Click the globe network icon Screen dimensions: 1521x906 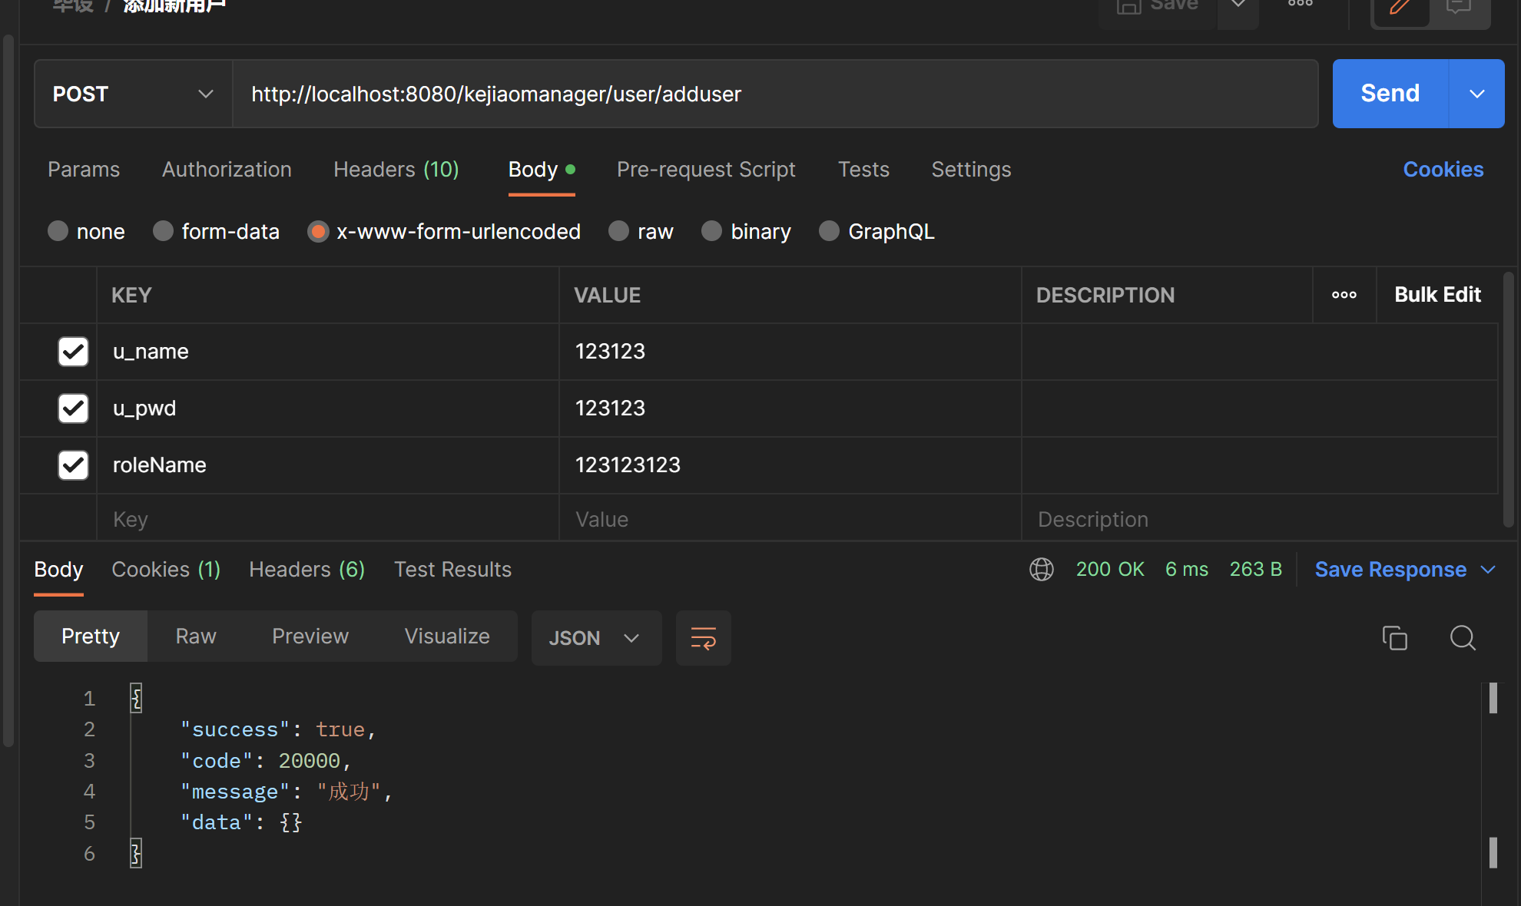coord(1041,569)
